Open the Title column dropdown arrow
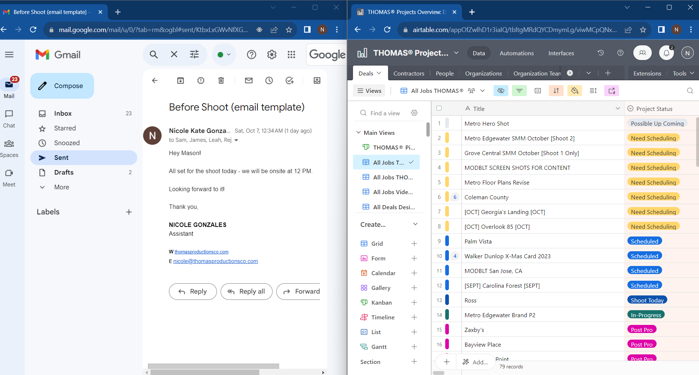Screen dimensions: 699x375 click(617, 108)
